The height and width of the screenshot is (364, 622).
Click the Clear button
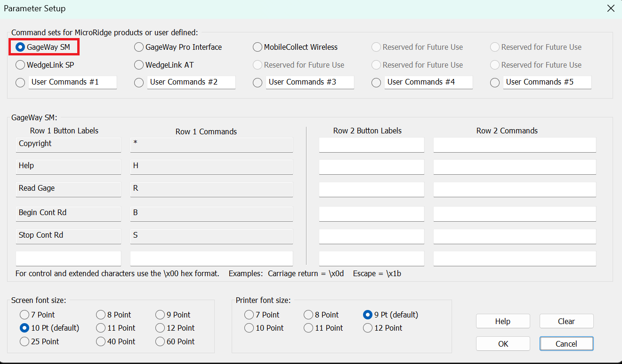pyautogui.click(x=566, y=321)
